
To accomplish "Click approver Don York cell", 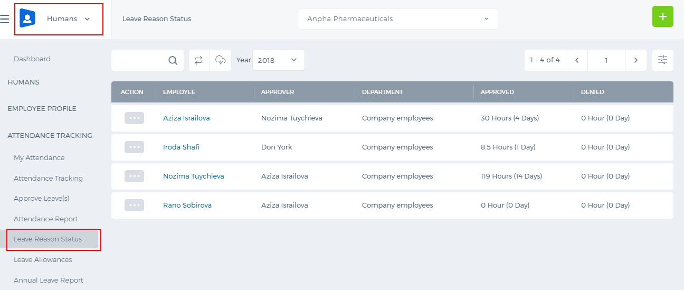I will pyautogui.click(x=277, y=147).
